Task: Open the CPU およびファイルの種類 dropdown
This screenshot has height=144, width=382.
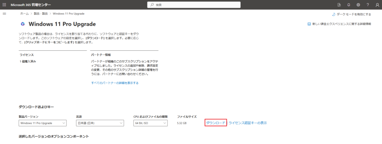Action: pyautogui.click(x=151, y=123)
